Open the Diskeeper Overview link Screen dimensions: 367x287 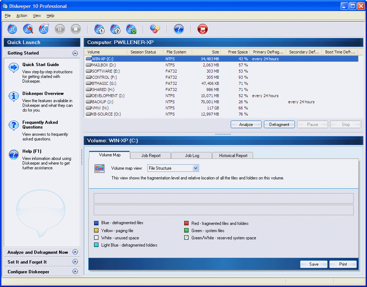pos(43,94)
